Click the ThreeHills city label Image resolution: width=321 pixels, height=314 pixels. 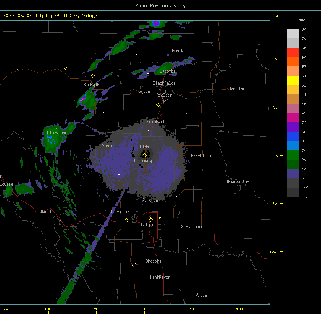click(x=200, y=156)
